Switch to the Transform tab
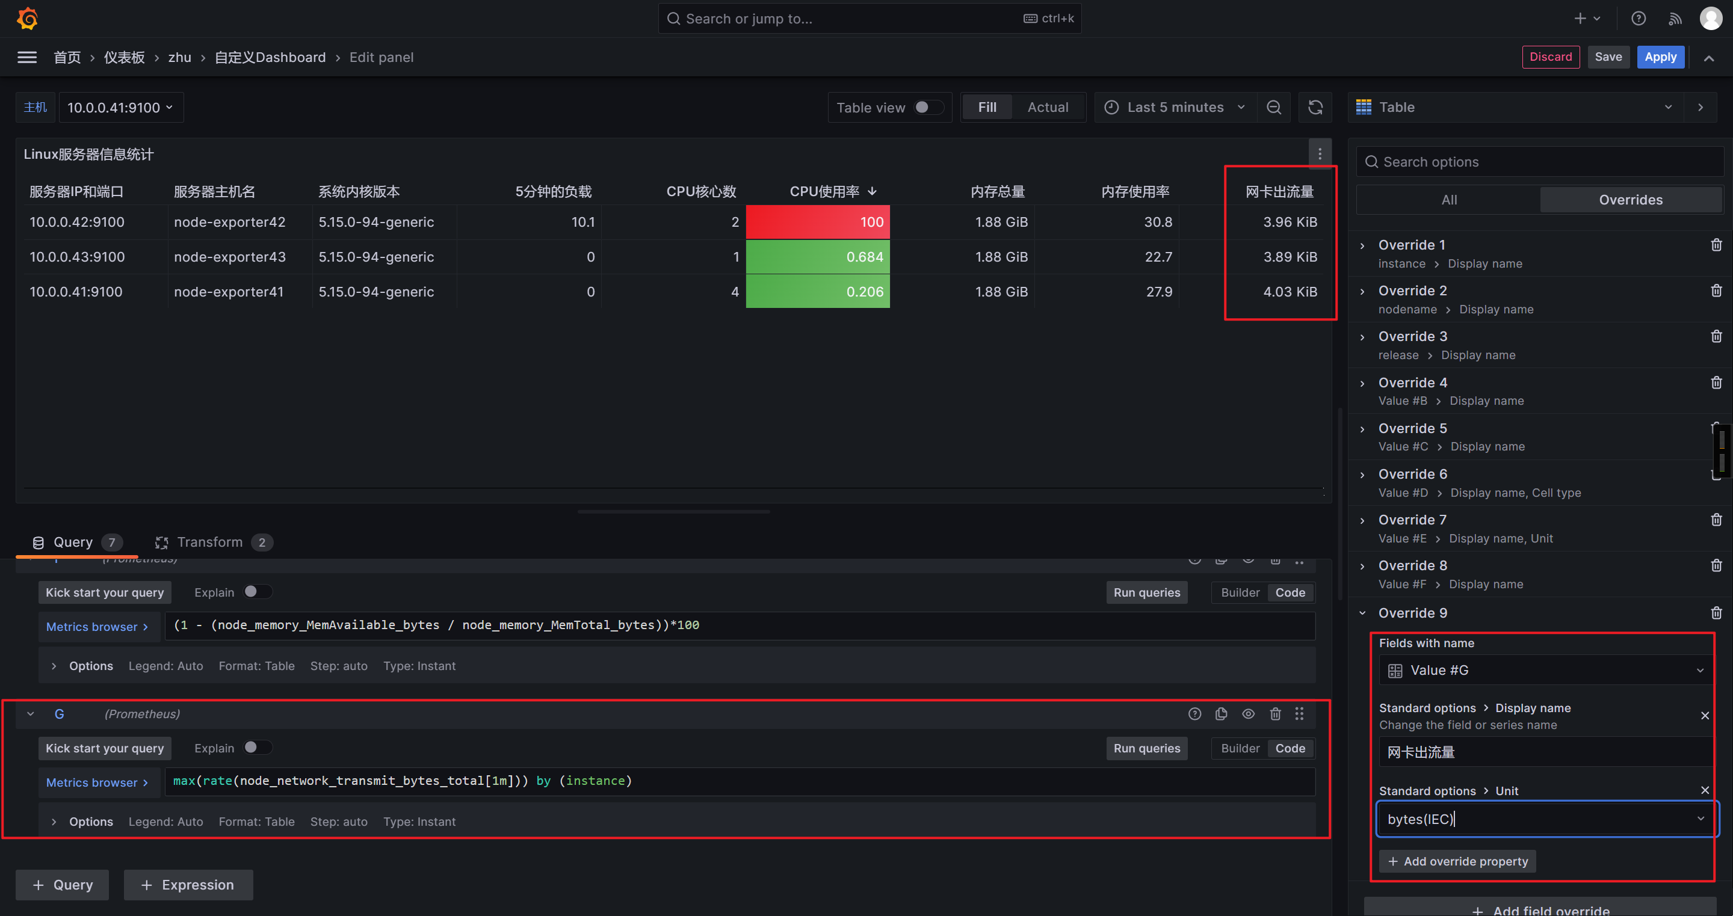The width and height of the screenshot is (1733, 916). (209, 542)
